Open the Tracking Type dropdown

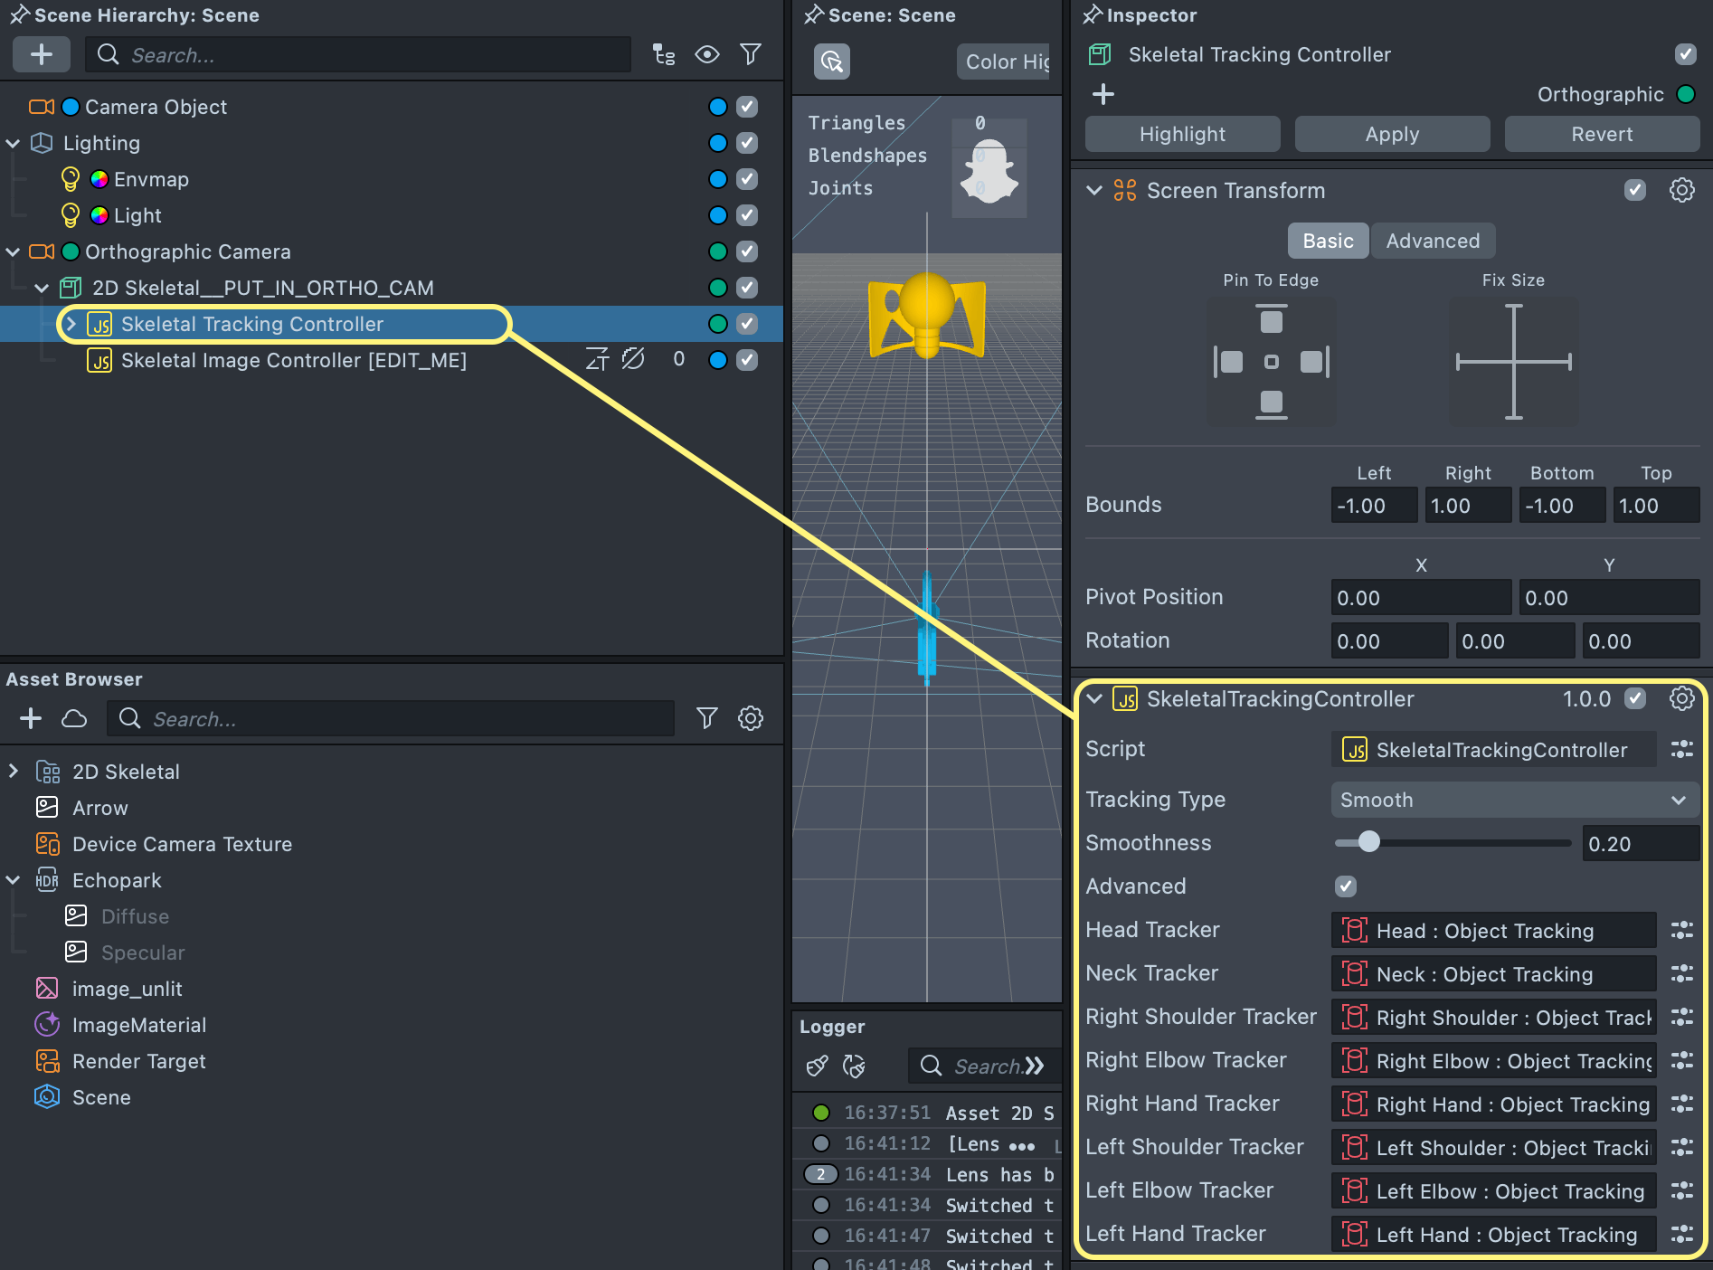pos(1513,800)
